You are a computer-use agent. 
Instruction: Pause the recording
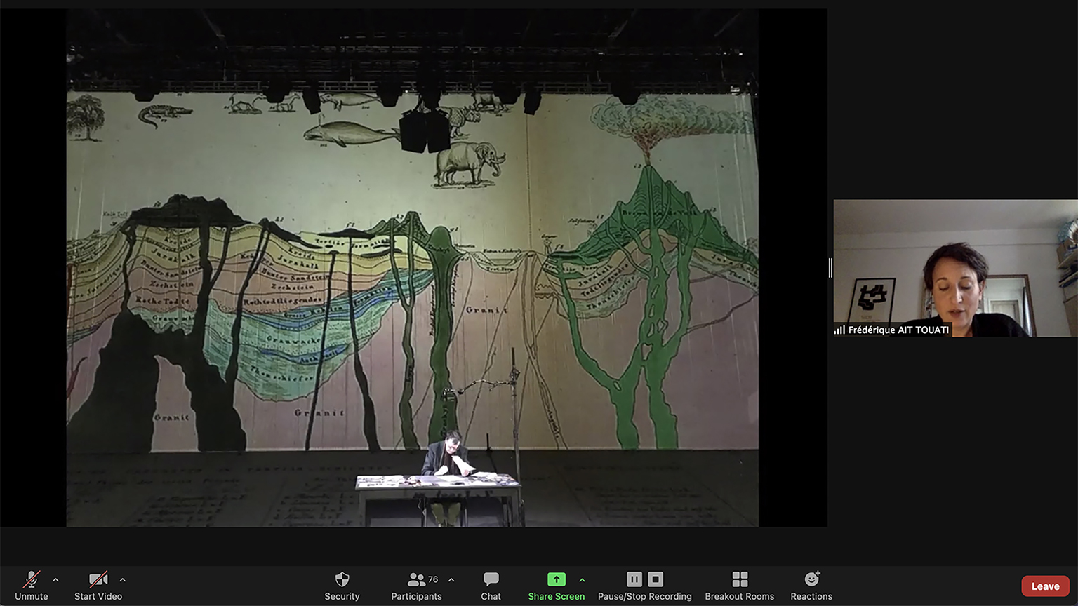pyautogui.click(x=634, y=579)
